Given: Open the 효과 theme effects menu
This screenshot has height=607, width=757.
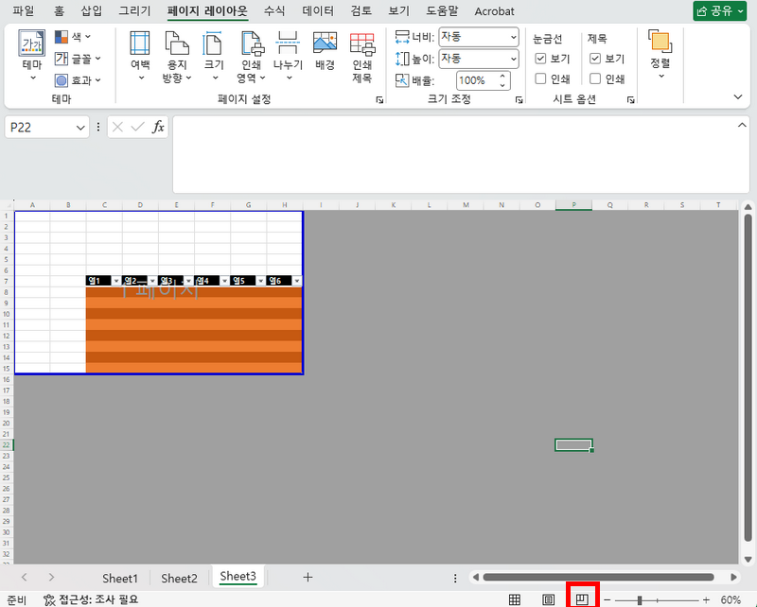Looking at the screenshot, I should (78, 80).
